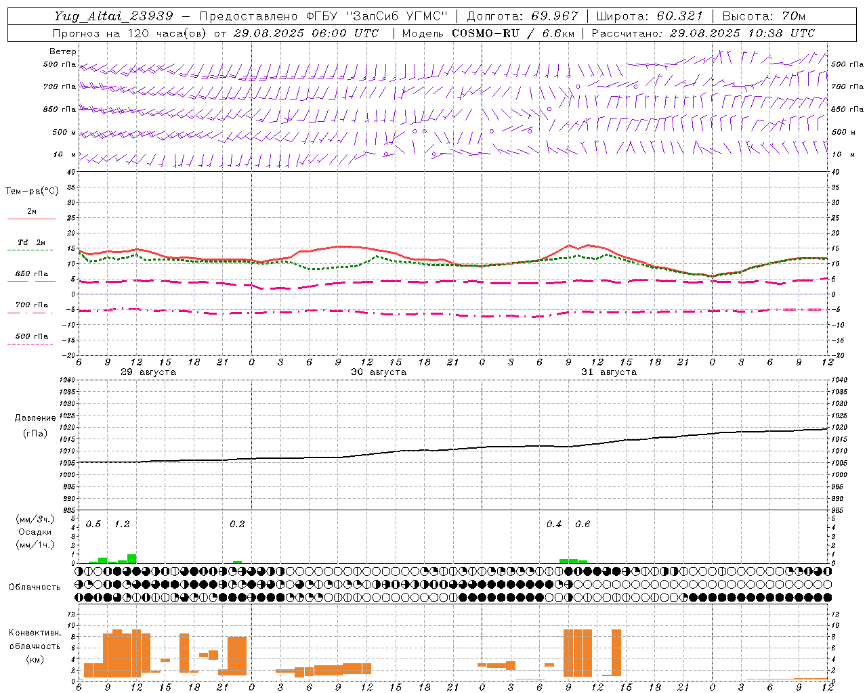867x693 pixels.
Task: Click the (гПа) unit under Давление
Action: [x=35, y=433]
